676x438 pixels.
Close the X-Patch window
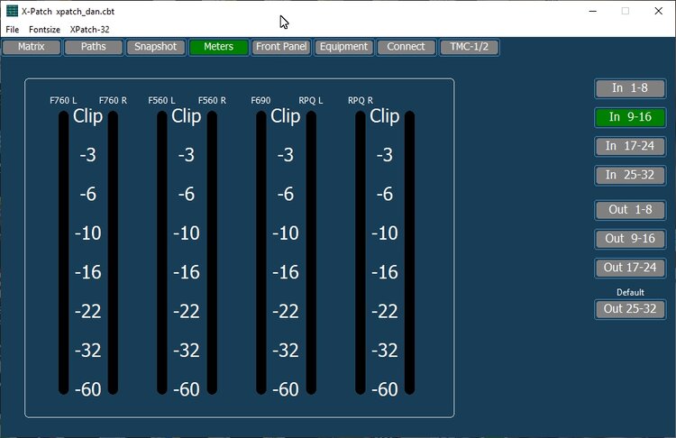(658, 11)
